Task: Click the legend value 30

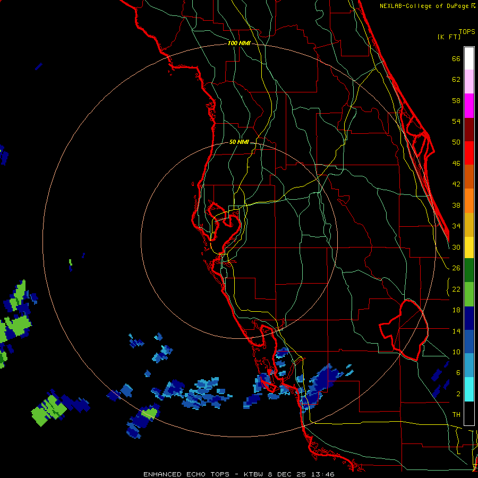Action: pyautogui.click(x=456, y=247)
